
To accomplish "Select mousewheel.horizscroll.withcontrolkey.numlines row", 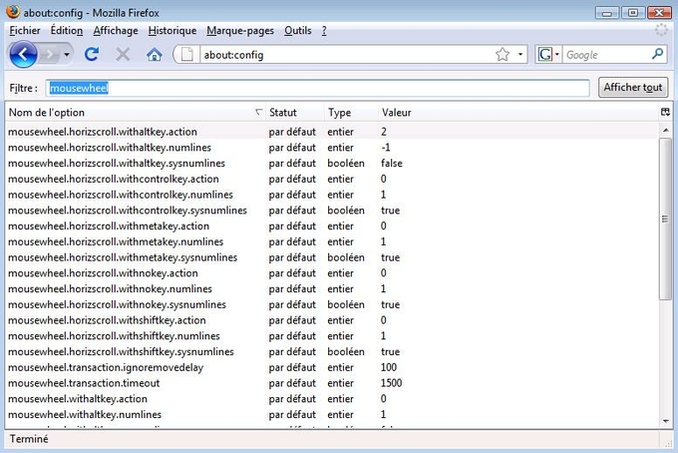I will [332, 195].
